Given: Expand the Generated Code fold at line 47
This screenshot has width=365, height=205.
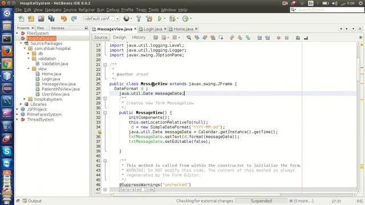Looking at the screenshot, I should [105, 190].
